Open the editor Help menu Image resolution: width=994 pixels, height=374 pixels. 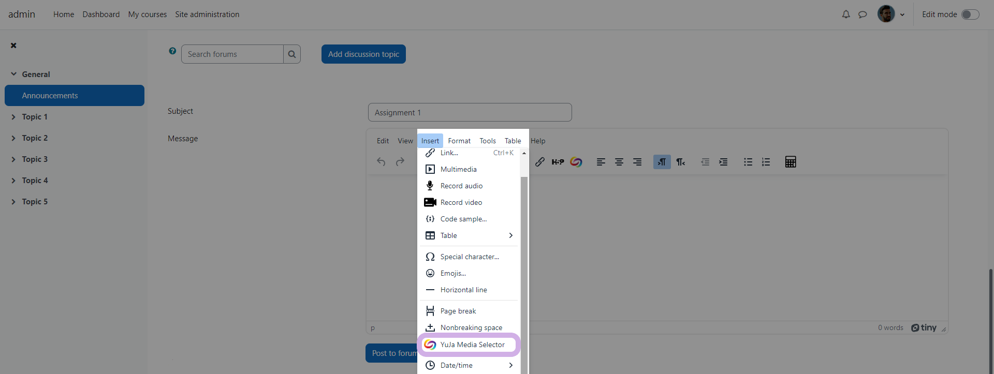538,141
